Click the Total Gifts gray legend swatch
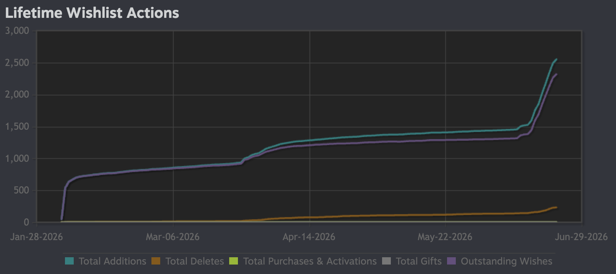Image resolution: width=616 pixels, height=274 pixels. pos(386,261)
